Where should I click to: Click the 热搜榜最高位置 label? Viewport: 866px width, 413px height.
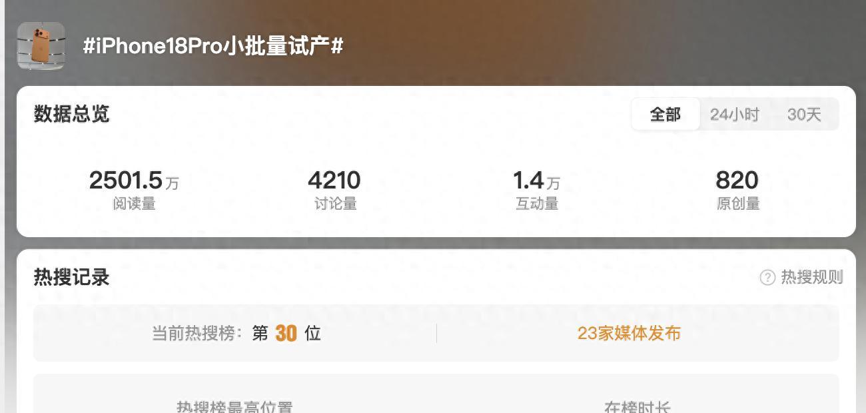(234, 407)
